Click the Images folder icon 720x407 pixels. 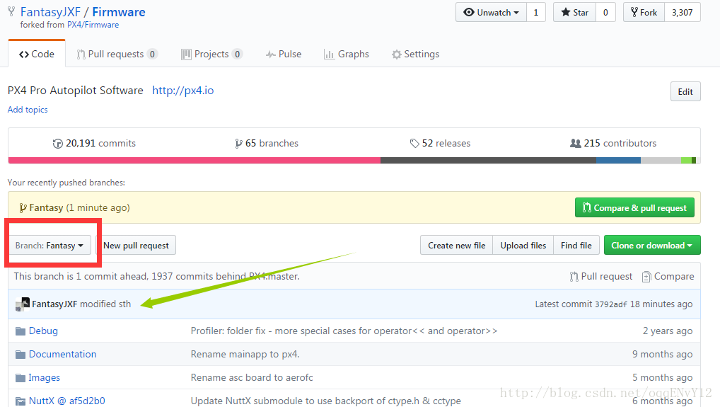tap(21, 378)
